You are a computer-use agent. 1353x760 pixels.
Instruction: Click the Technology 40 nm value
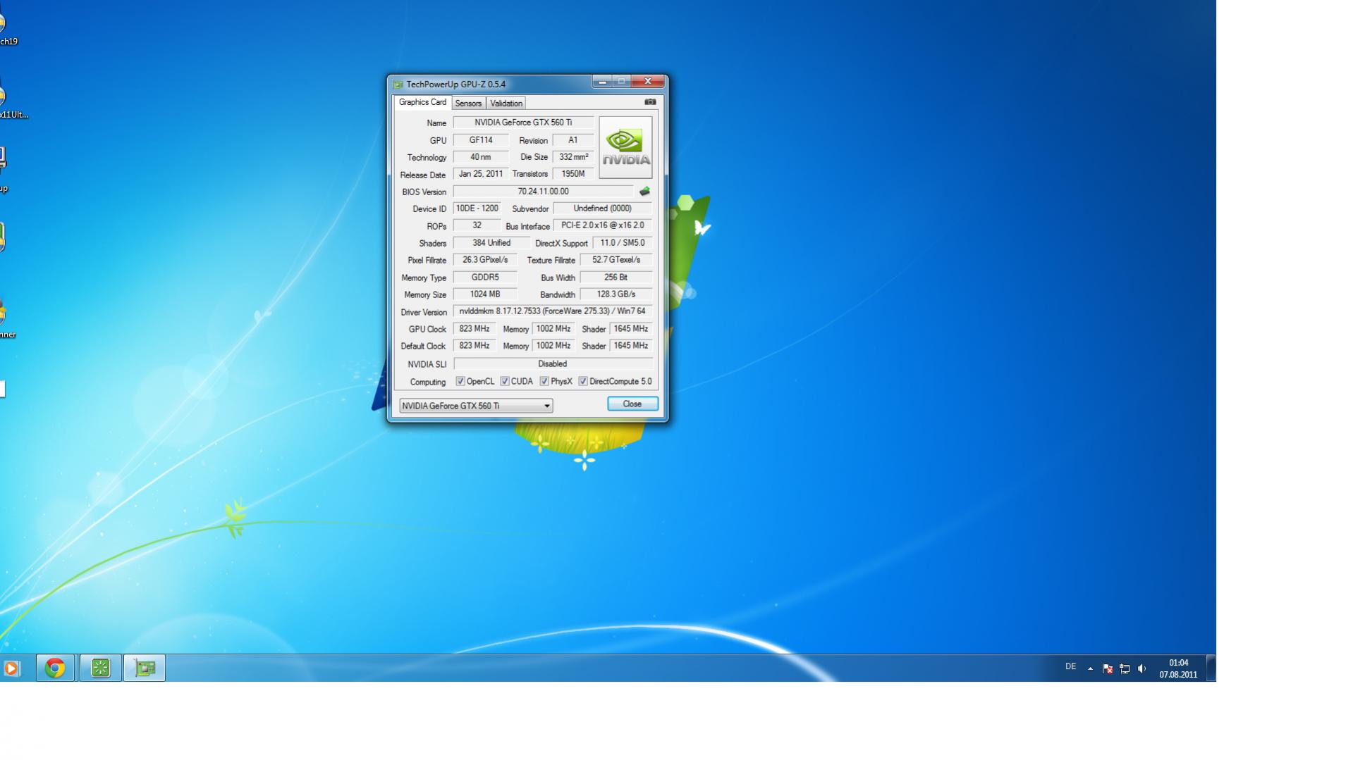(481, 157)
